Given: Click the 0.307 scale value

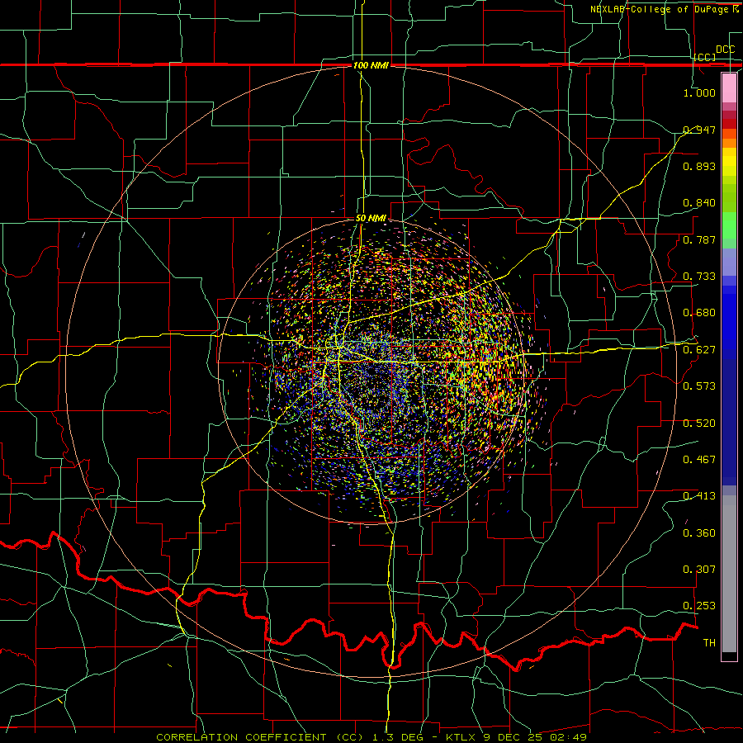Looking at the screenshot, I should pyautogui.click(x=699, y=569).
